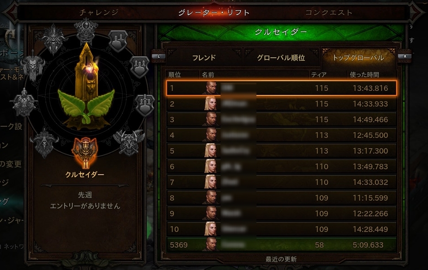
Task: Select the Barbarian horned helmet with axes emblem
Action: (129, 142)
